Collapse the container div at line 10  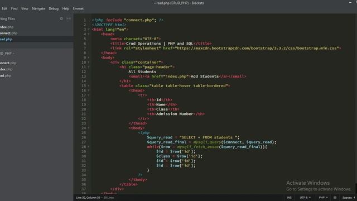click(x=89, y=62)
